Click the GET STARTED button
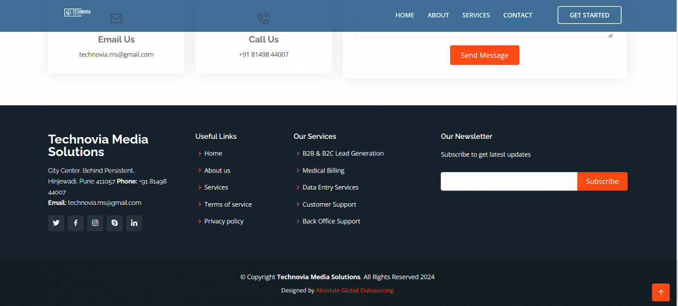This screenshot has height=306, width=678. pyautogui.click(x=589, y=15)
